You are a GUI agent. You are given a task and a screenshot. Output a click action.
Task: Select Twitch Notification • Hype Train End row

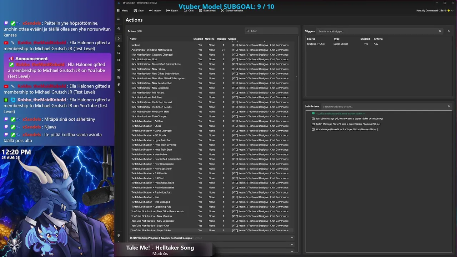tap(211, 140)
